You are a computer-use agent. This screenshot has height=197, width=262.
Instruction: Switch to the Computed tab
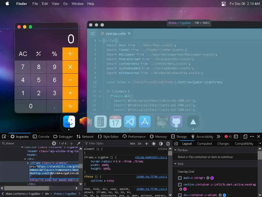204,143
